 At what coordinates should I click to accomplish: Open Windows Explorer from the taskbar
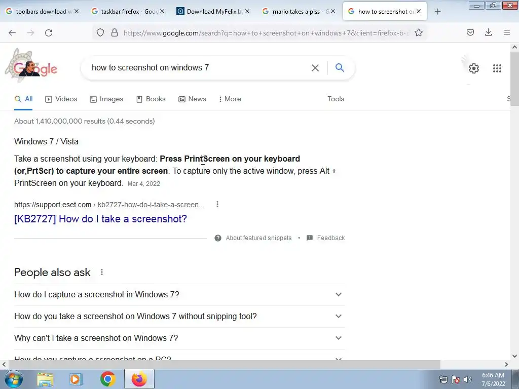pyautogui.click(x=45, y=379)
